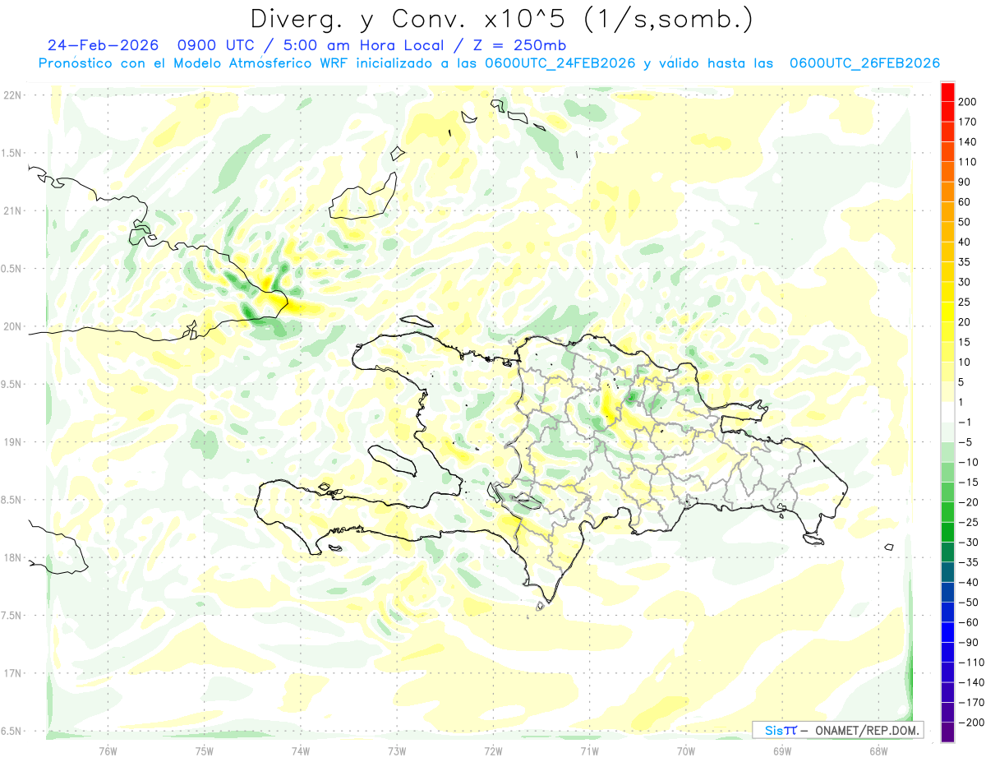
Task: Click the '-140' color bar label
Action: pyautogui.click(x=970, y=683)
